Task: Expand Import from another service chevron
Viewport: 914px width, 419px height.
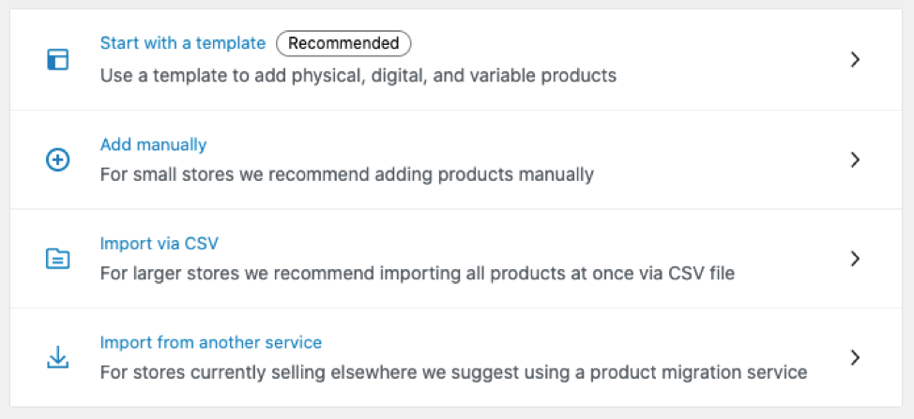Action: pyautogui.click(x=854, y=357)
